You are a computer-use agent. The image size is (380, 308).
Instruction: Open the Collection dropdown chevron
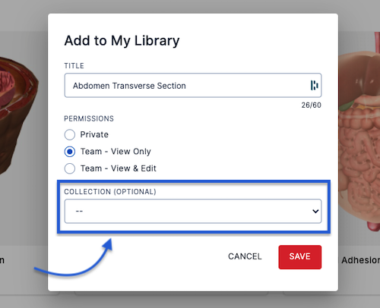tap(315, 211)
